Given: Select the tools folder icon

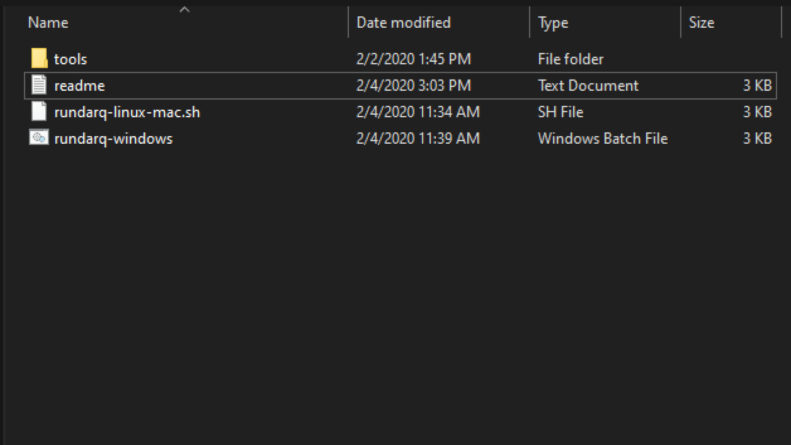Looking at the screenshot, I should 39,59.
